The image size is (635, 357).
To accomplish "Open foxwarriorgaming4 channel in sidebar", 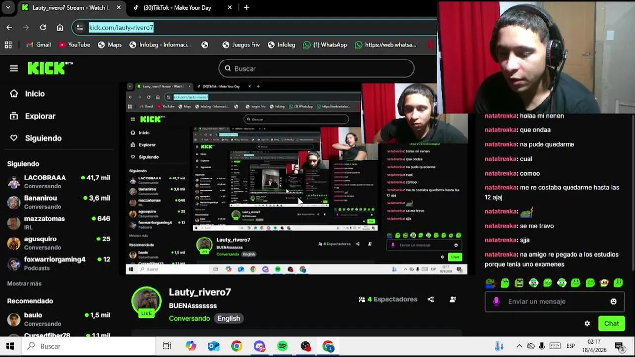I will pos(59,263).
